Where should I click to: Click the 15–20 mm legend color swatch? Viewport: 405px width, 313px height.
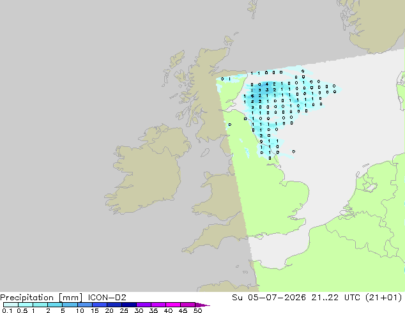[100, 305]
